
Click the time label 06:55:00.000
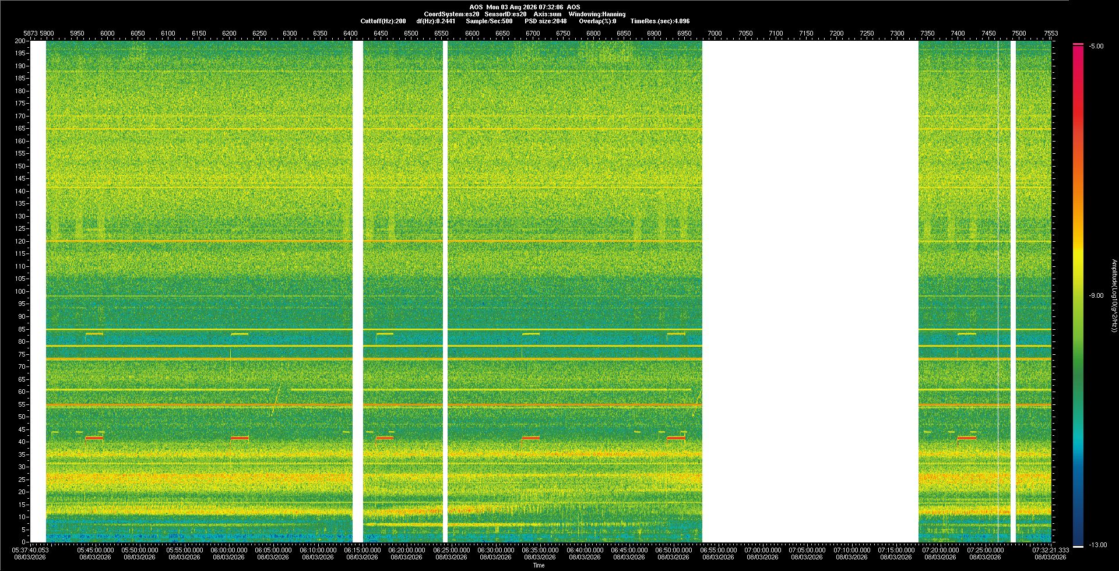(x=718, y=549)
